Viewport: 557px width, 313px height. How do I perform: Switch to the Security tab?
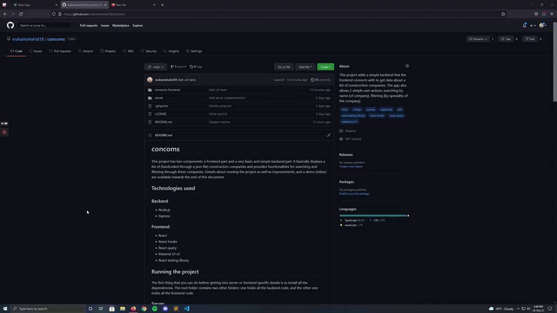pos(148,51)
